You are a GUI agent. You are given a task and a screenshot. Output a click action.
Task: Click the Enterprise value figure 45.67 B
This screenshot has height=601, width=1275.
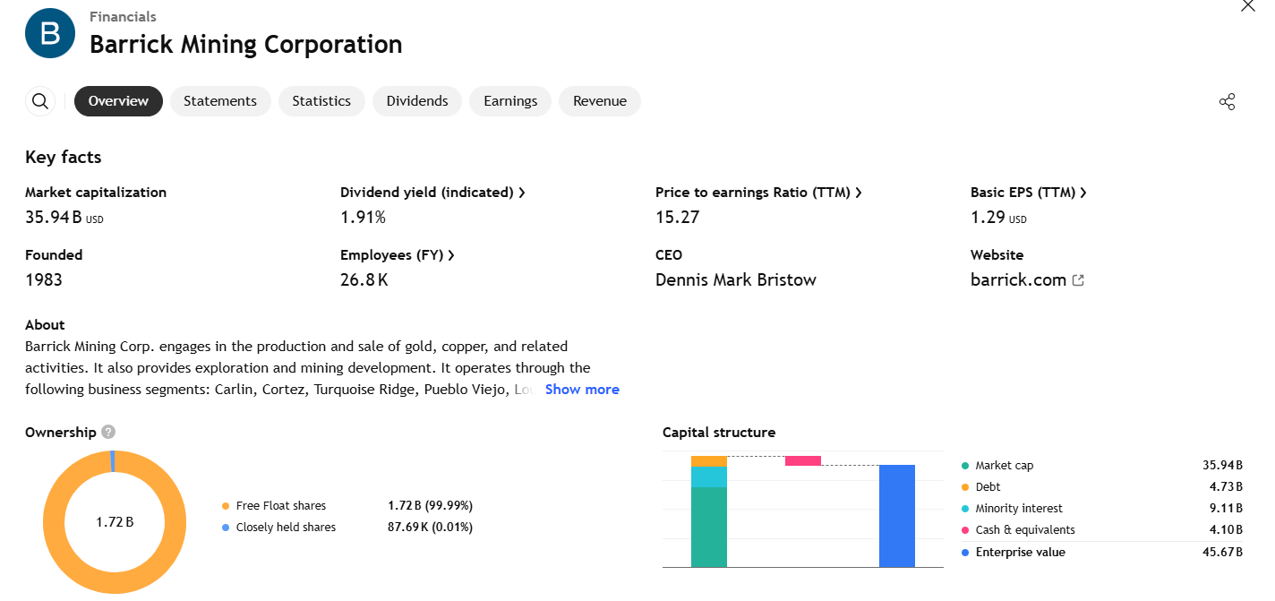(x=1222, y=553)
